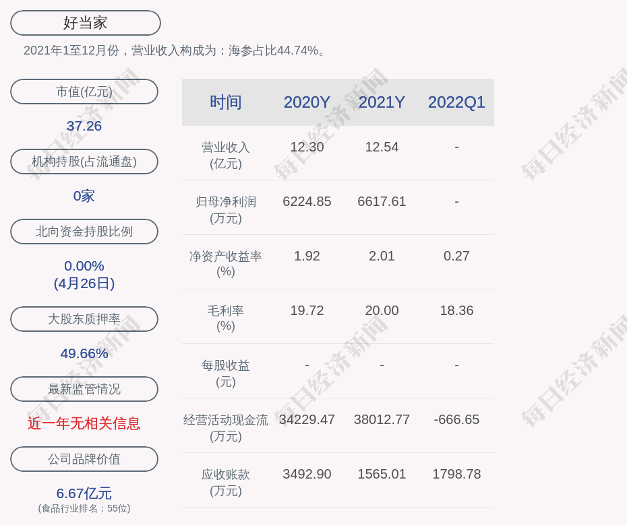Click the cash flow value 38012.77

coord(382,419)
